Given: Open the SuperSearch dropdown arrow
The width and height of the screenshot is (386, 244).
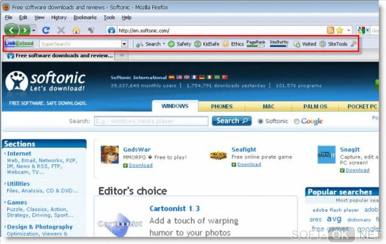Looking at the screenshot, I should (x=125, y=44).
